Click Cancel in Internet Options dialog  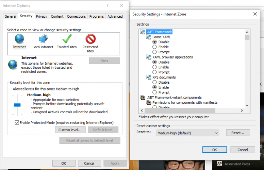[89, 163]
